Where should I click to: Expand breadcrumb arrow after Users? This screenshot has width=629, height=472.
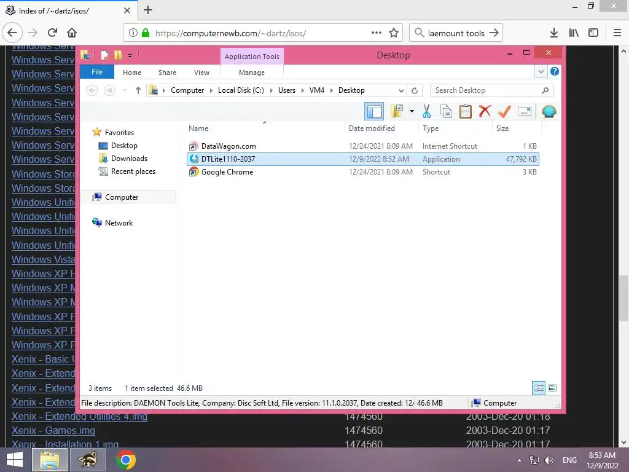[302, 90]
